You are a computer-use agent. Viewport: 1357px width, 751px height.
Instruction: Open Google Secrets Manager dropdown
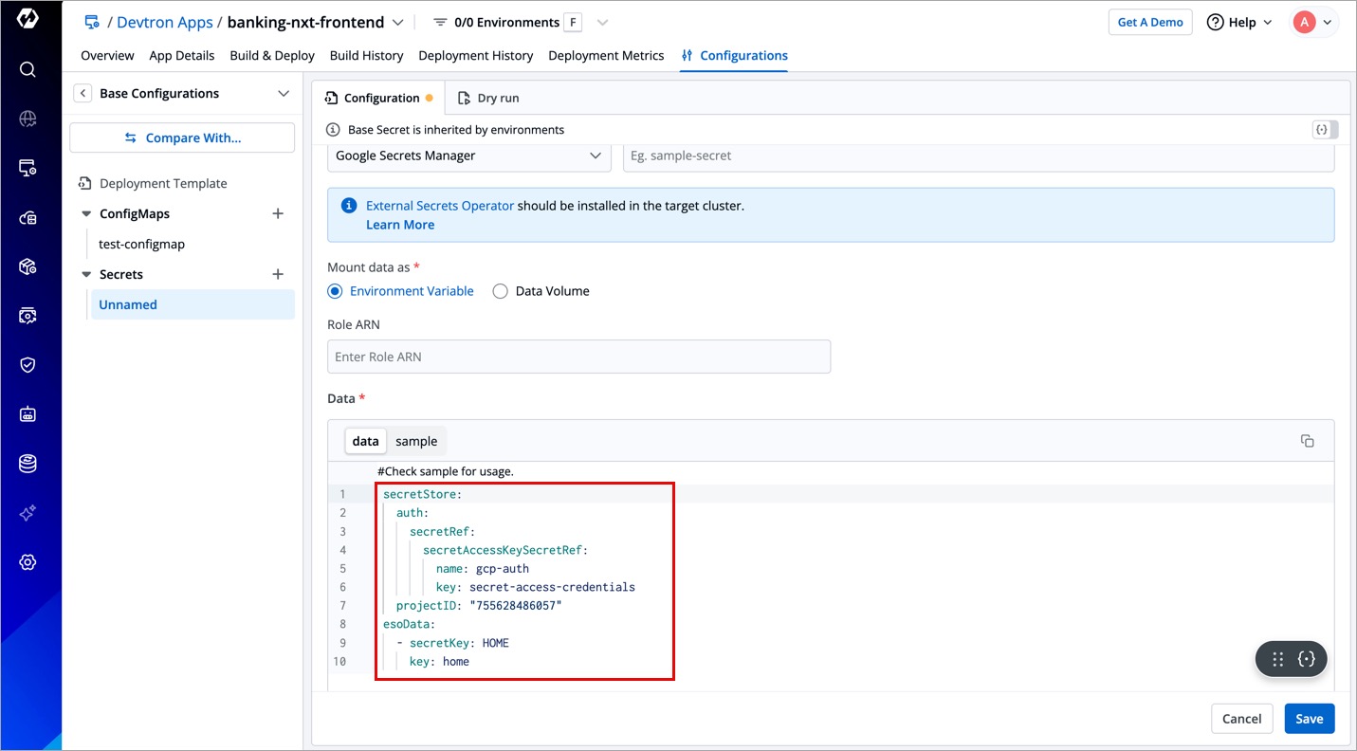(468, 156)
